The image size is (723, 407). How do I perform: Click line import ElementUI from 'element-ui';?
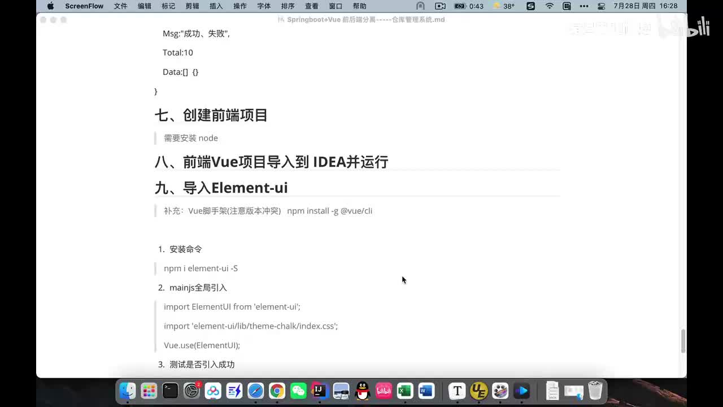(x=232, y=307)
